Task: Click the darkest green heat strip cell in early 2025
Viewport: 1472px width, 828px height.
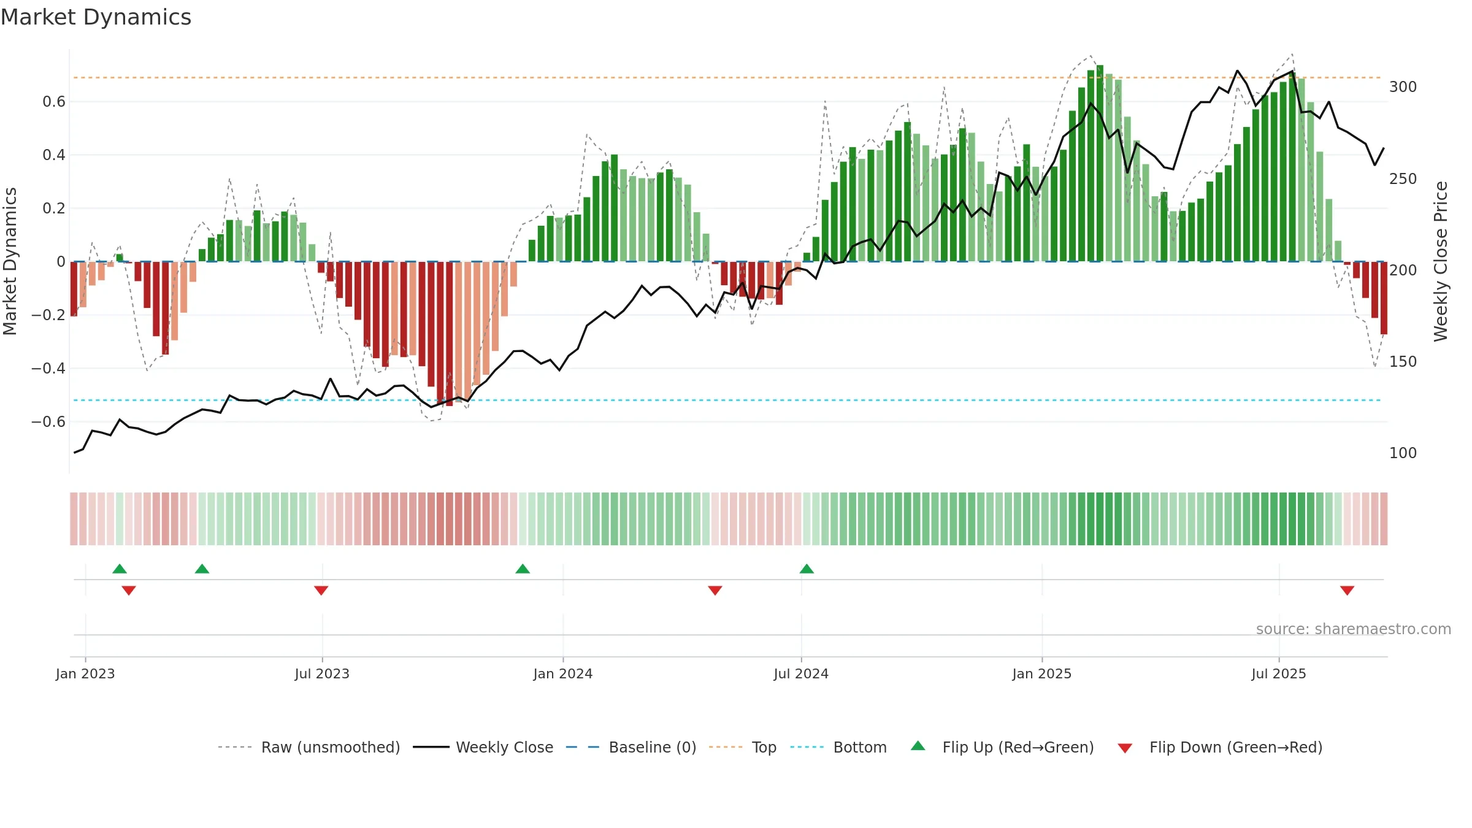Action: point(1100,519)
